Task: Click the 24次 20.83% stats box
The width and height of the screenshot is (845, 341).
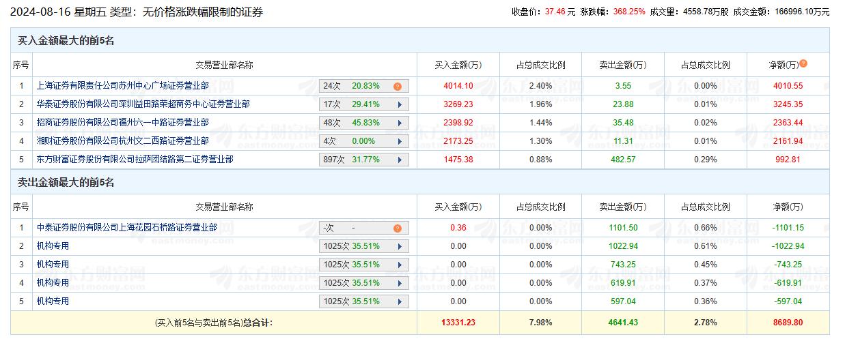Action: point(363,87)
